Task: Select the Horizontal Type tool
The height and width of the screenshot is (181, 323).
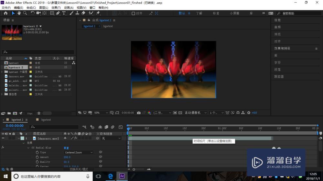Action: 64,13
